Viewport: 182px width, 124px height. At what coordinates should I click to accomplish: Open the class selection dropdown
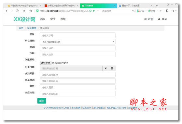pyautogui.click(x=77, y=42)
